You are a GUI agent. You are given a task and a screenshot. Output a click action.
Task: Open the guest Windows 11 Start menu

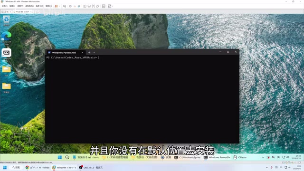click(60, 157)
